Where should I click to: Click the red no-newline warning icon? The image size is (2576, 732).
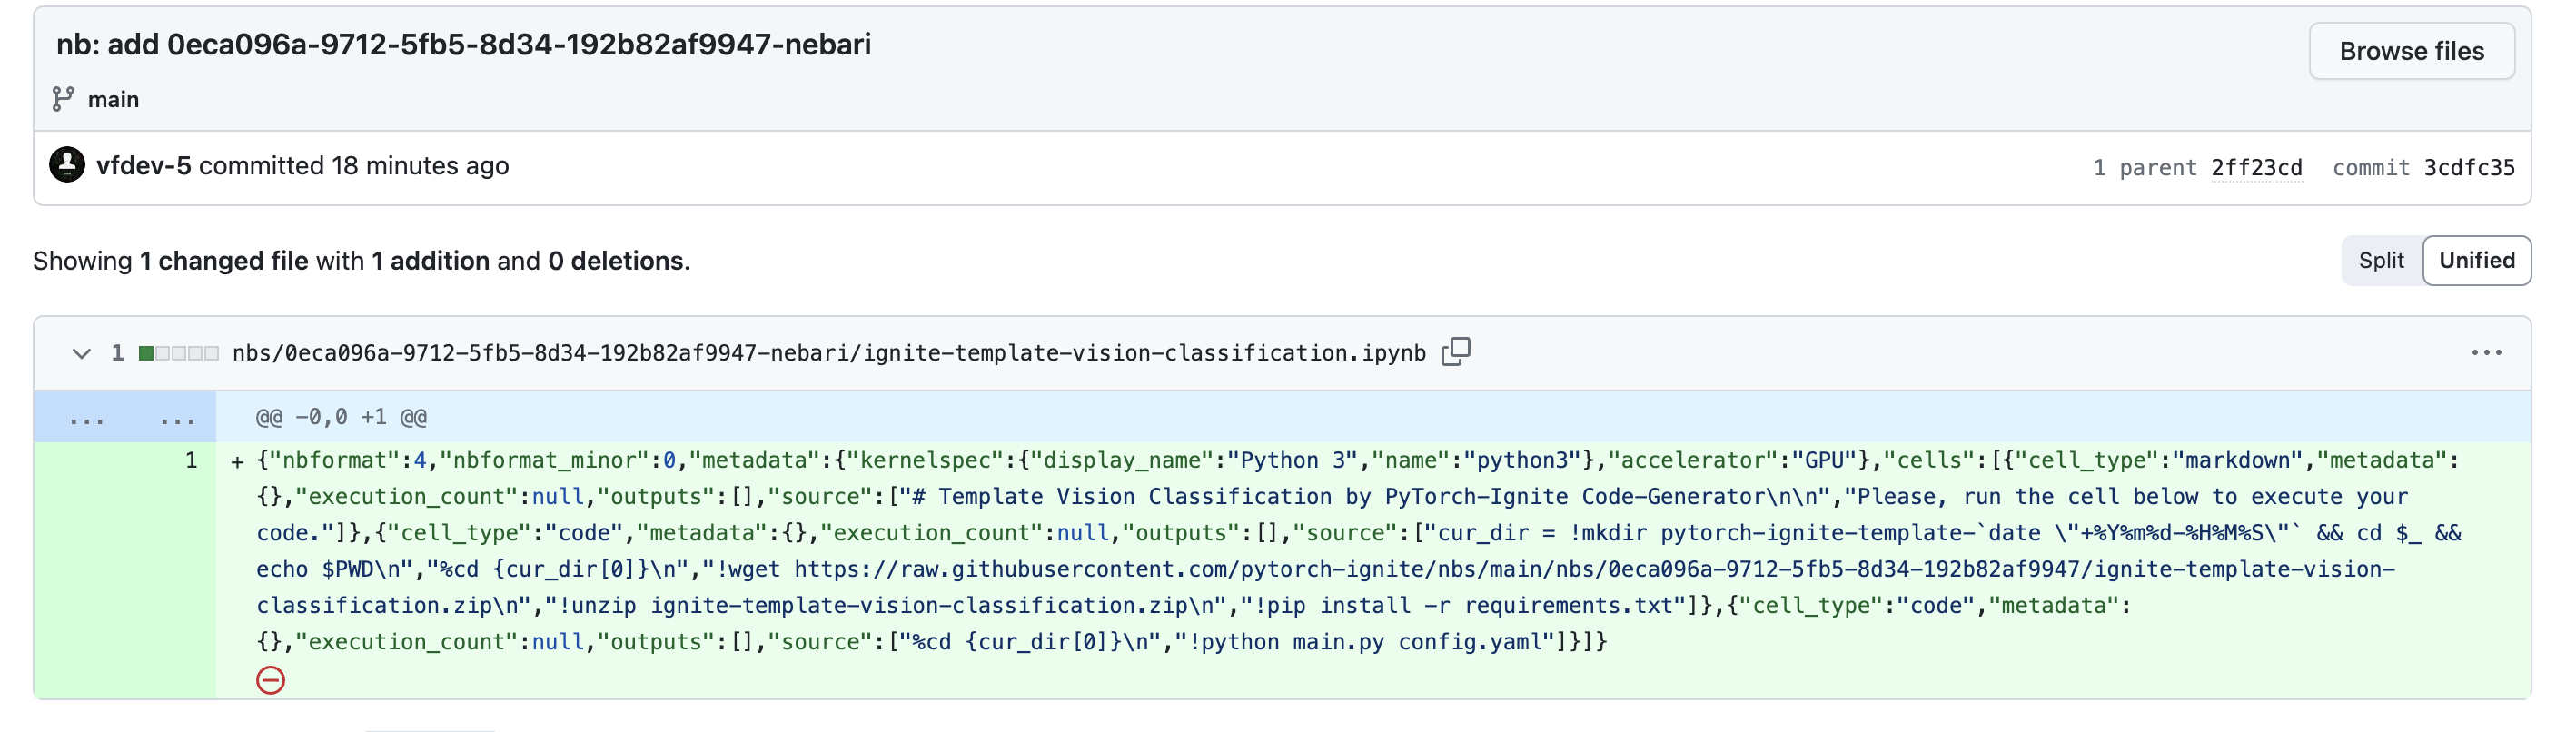270,680
